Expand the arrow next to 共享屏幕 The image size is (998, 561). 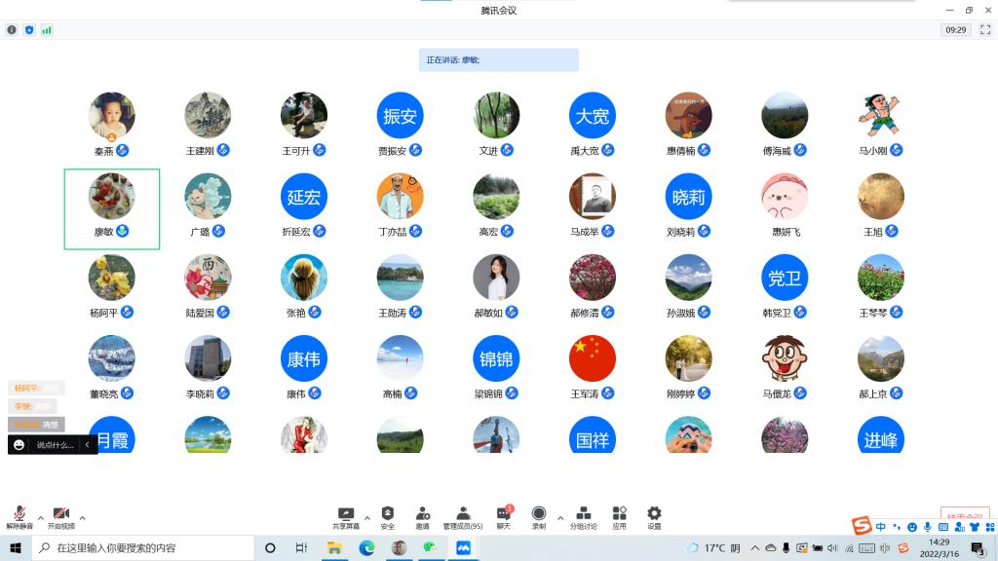(x=366, y=517)
